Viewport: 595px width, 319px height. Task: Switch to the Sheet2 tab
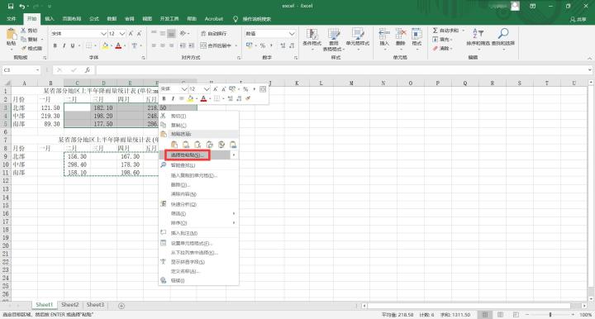(69, 305)
